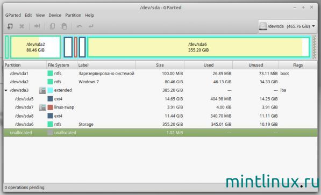Select /dev/sda2 block in the disk map
The width and height of the screenshot is (321, 195).
click(x=35, y=47)
